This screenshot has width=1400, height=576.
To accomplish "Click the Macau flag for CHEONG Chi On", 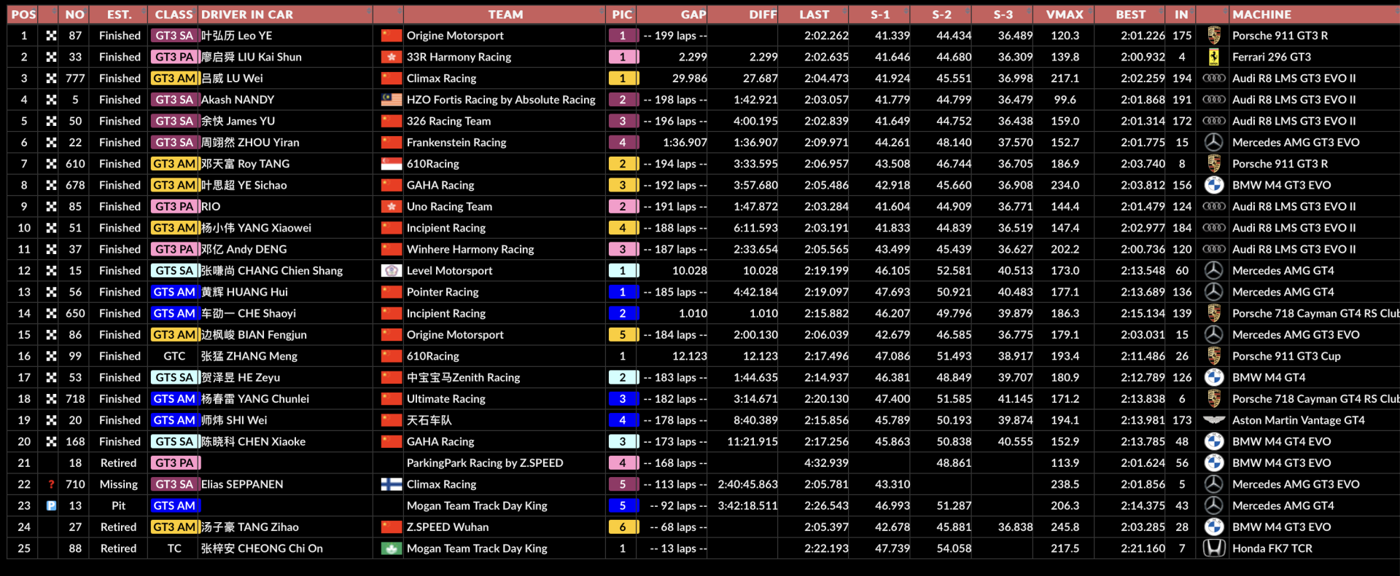I will [x=392, y=548].
